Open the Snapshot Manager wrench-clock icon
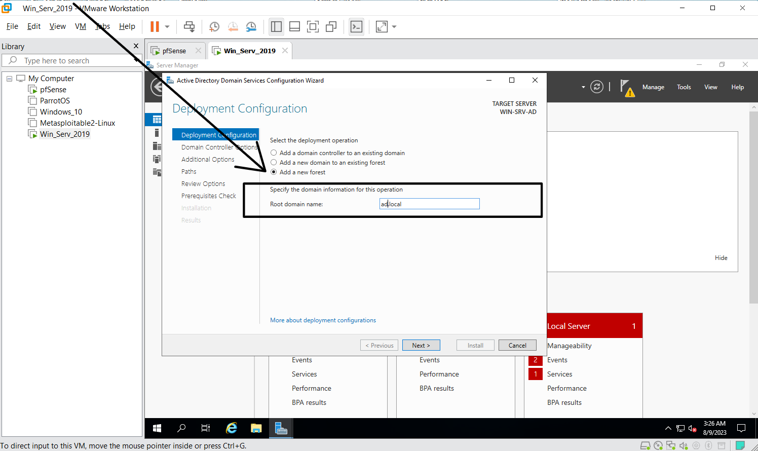The height and width of the screenshot is (451, 758). pos(251,27)
